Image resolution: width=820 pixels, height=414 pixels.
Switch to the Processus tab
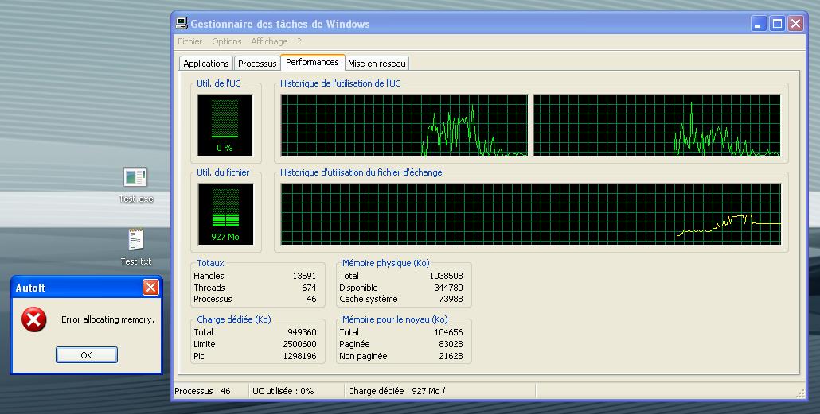pyautogui.click(x=257, y=63)
